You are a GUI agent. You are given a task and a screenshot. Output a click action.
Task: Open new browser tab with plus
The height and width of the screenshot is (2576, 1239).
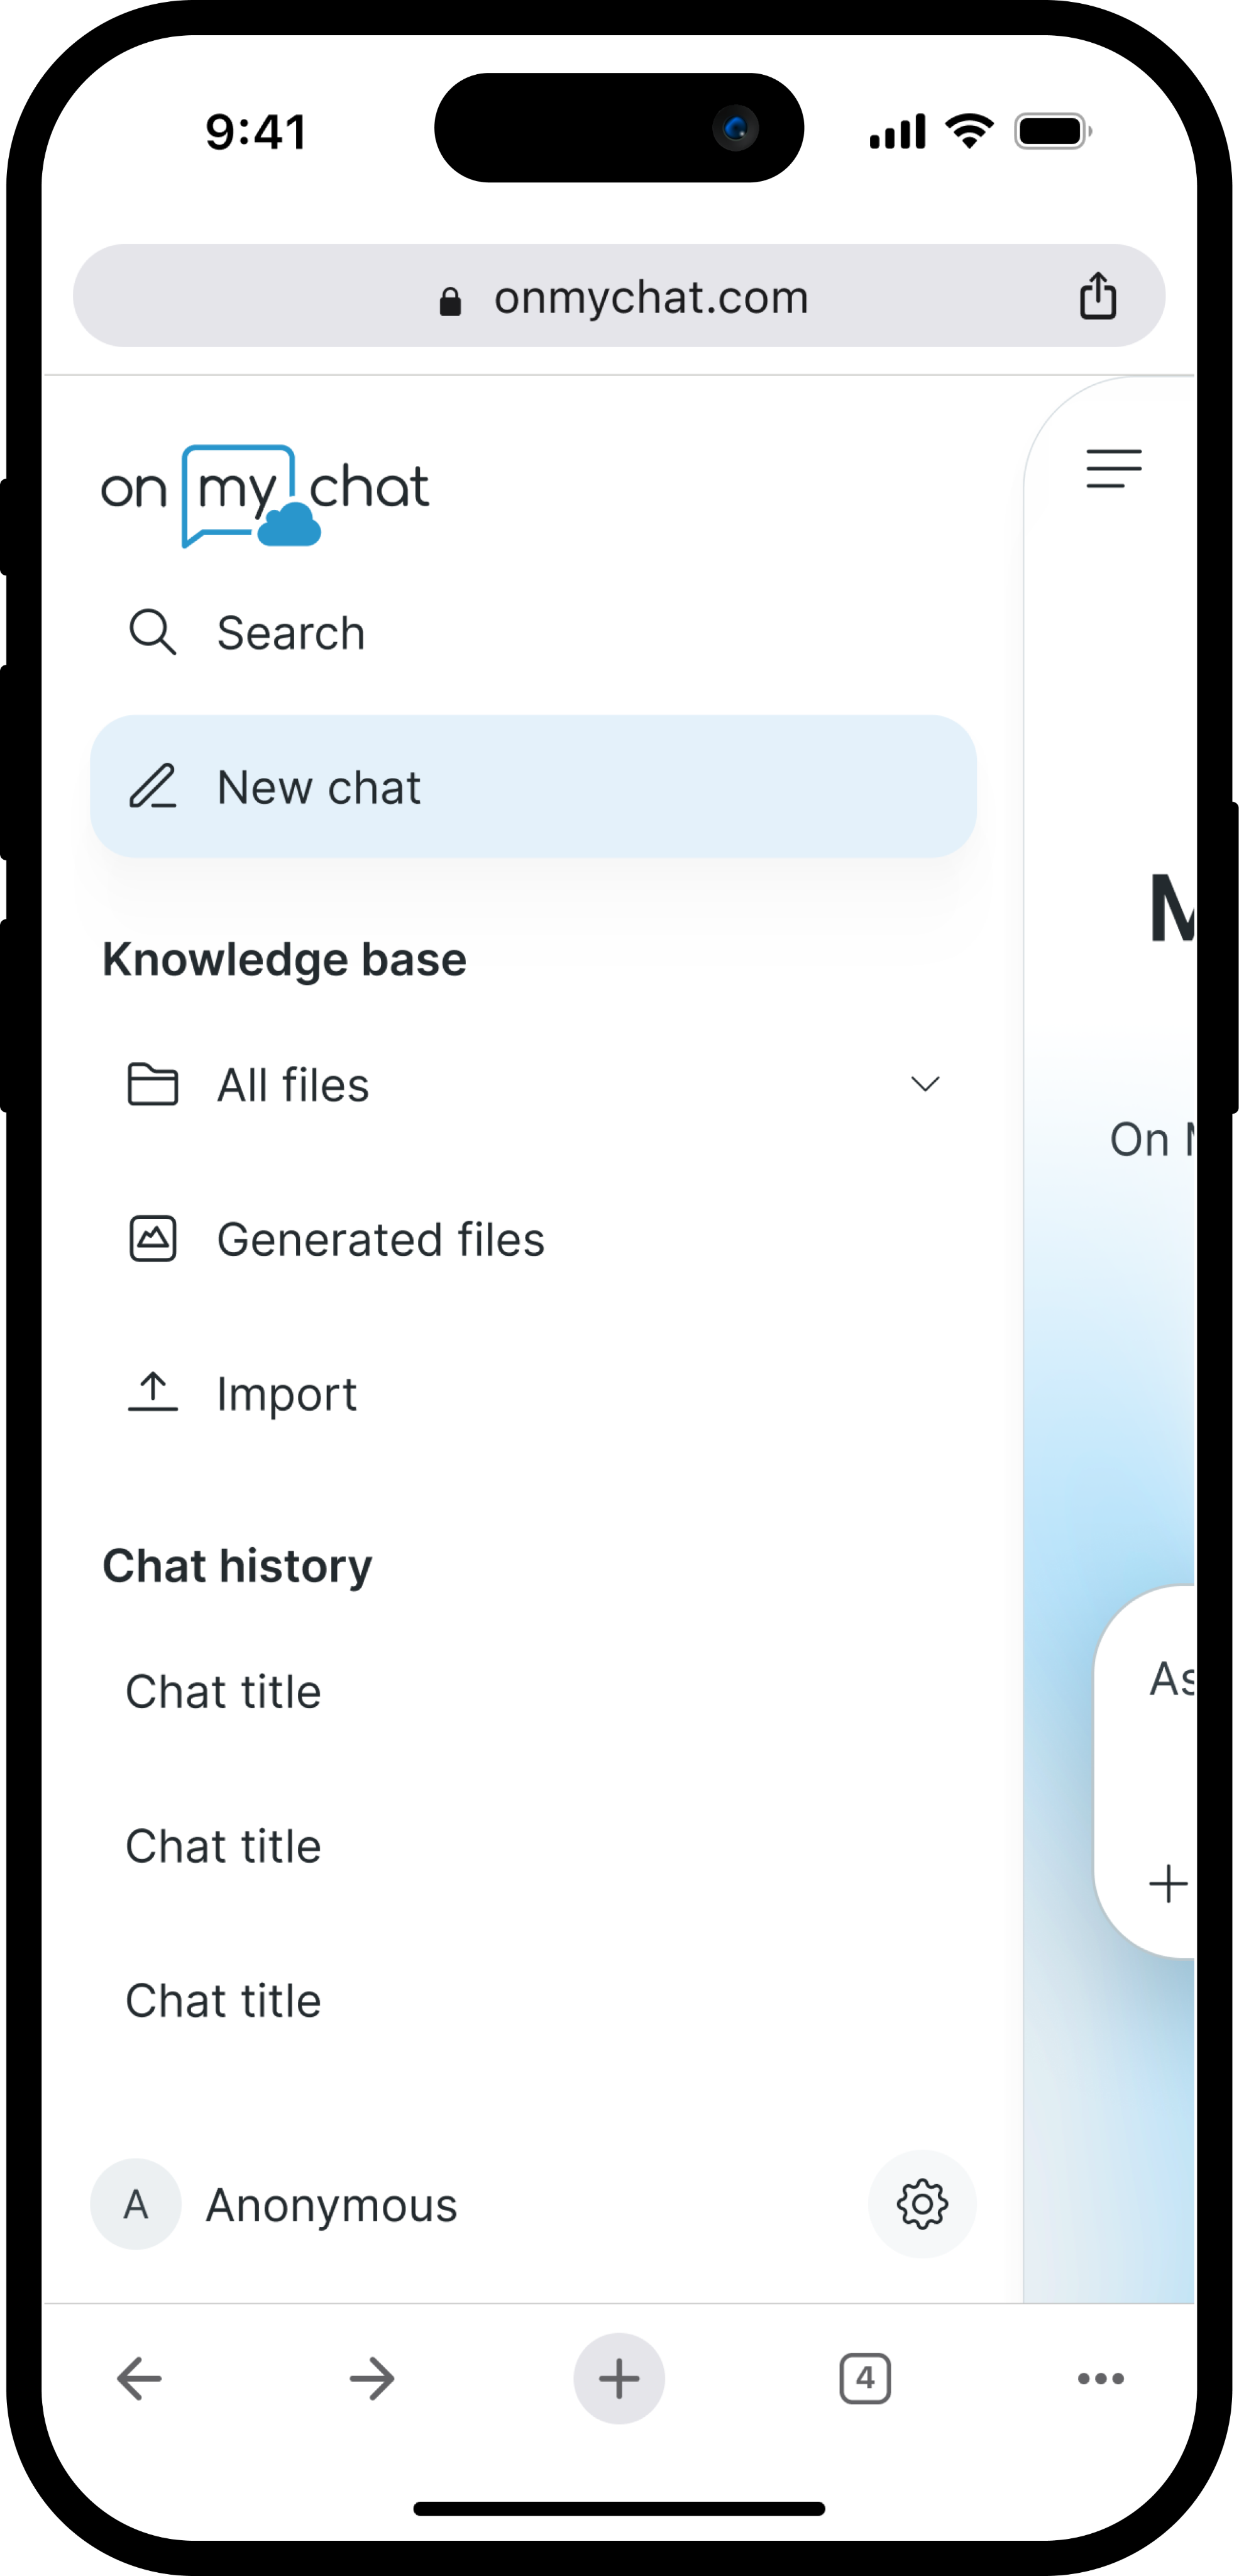tap(619, 2378)
